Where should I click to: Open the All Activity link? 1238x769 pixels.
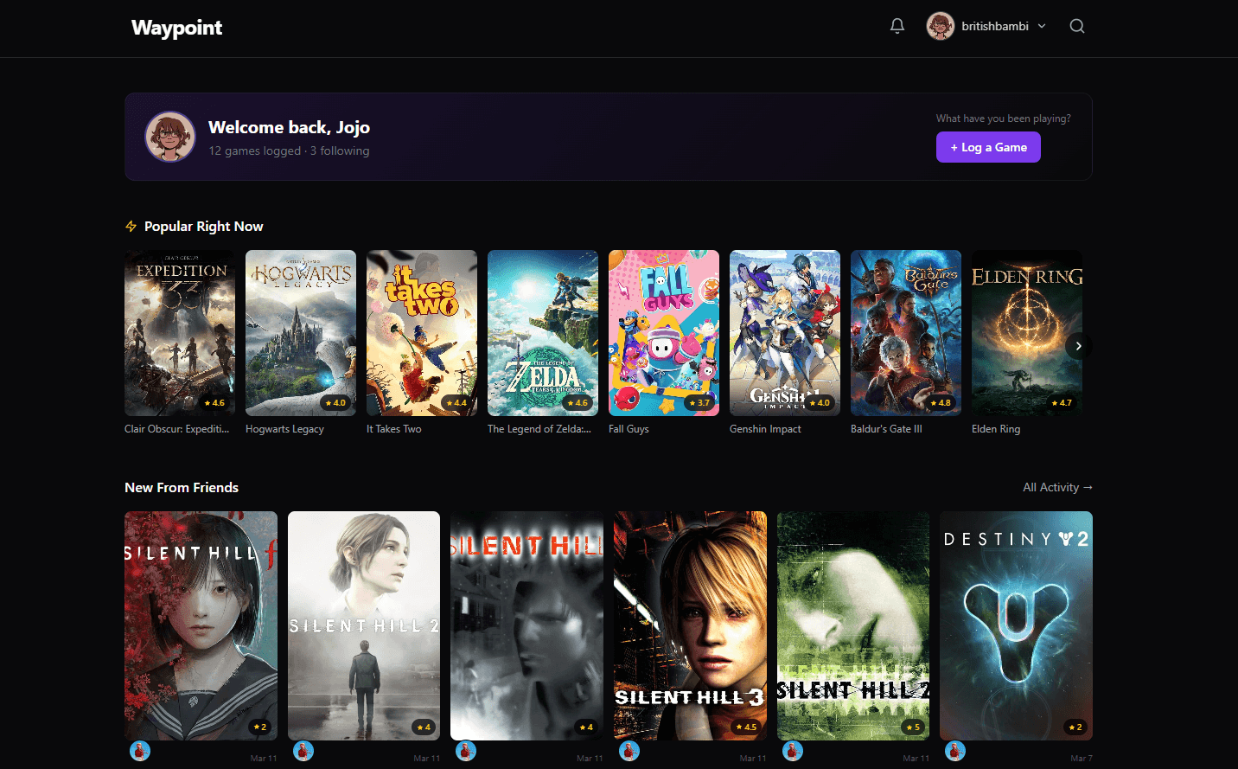(x=1056, y=487)
